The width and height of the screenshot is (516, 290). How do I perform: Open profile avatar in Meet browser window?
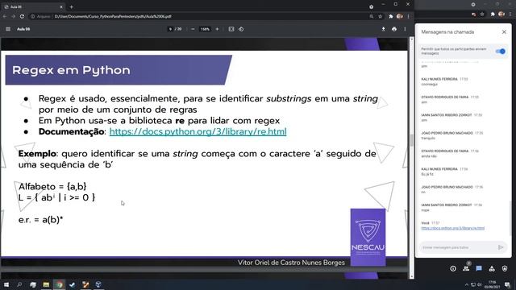(501, 14)
